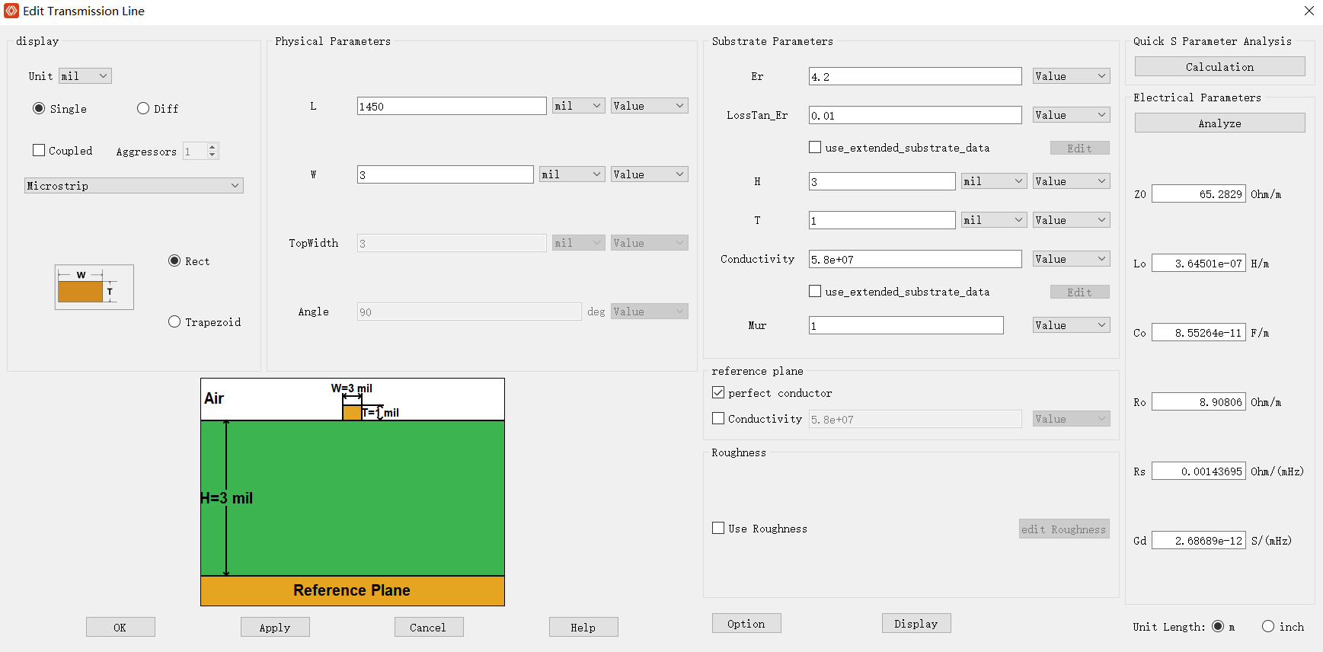This screenshot has width=1323, height=652.
Task: Click the L length input field
Action: click(x=452, y=106)
